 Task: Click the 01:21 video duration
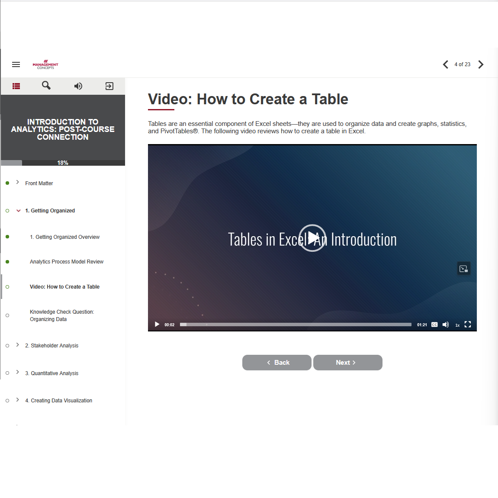coord(422,325)
